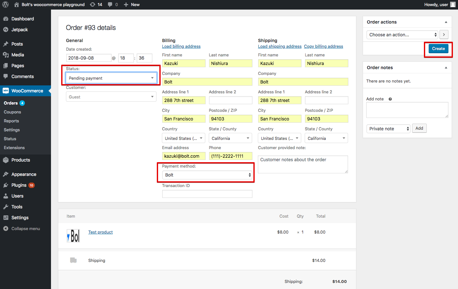Open the Test product link
Image resolution: width=458 pixels, height=289 pixels.
click(100, 232)
